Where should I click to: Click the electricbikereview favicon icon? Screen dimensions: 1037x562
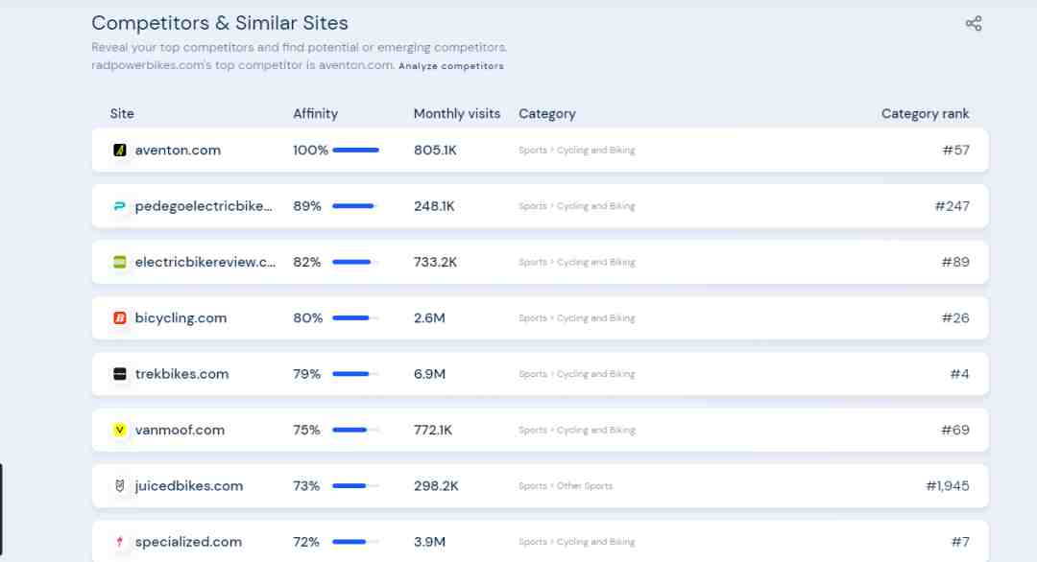click(x=120, y=262)
